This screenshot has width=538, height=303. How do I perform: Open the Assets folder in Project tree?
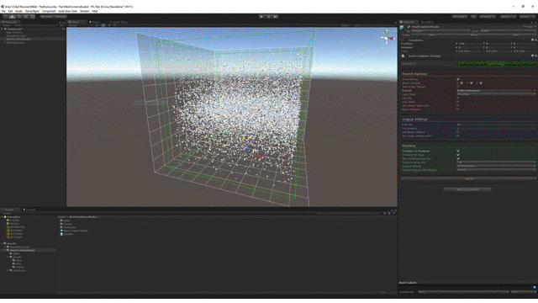point(12,243)
